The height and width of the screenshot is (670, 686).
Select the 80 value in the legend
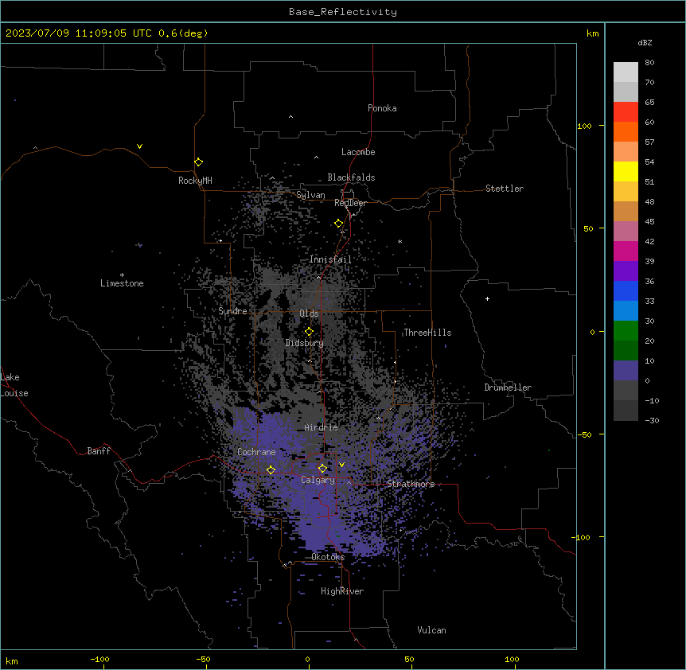(x=649, y=63)
